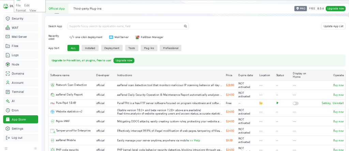
Task: Switch to Third-party Plug-ins tab
Action: pyautogui.click(x=88, y=9)
